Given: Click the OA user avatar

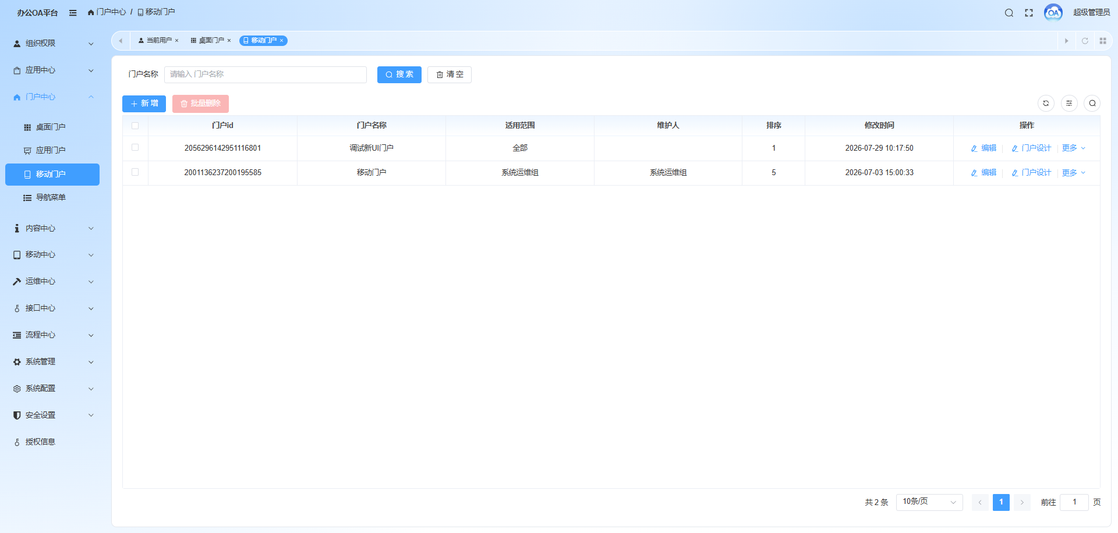Looking at the screenshot, I should [x=1053, y=12].
